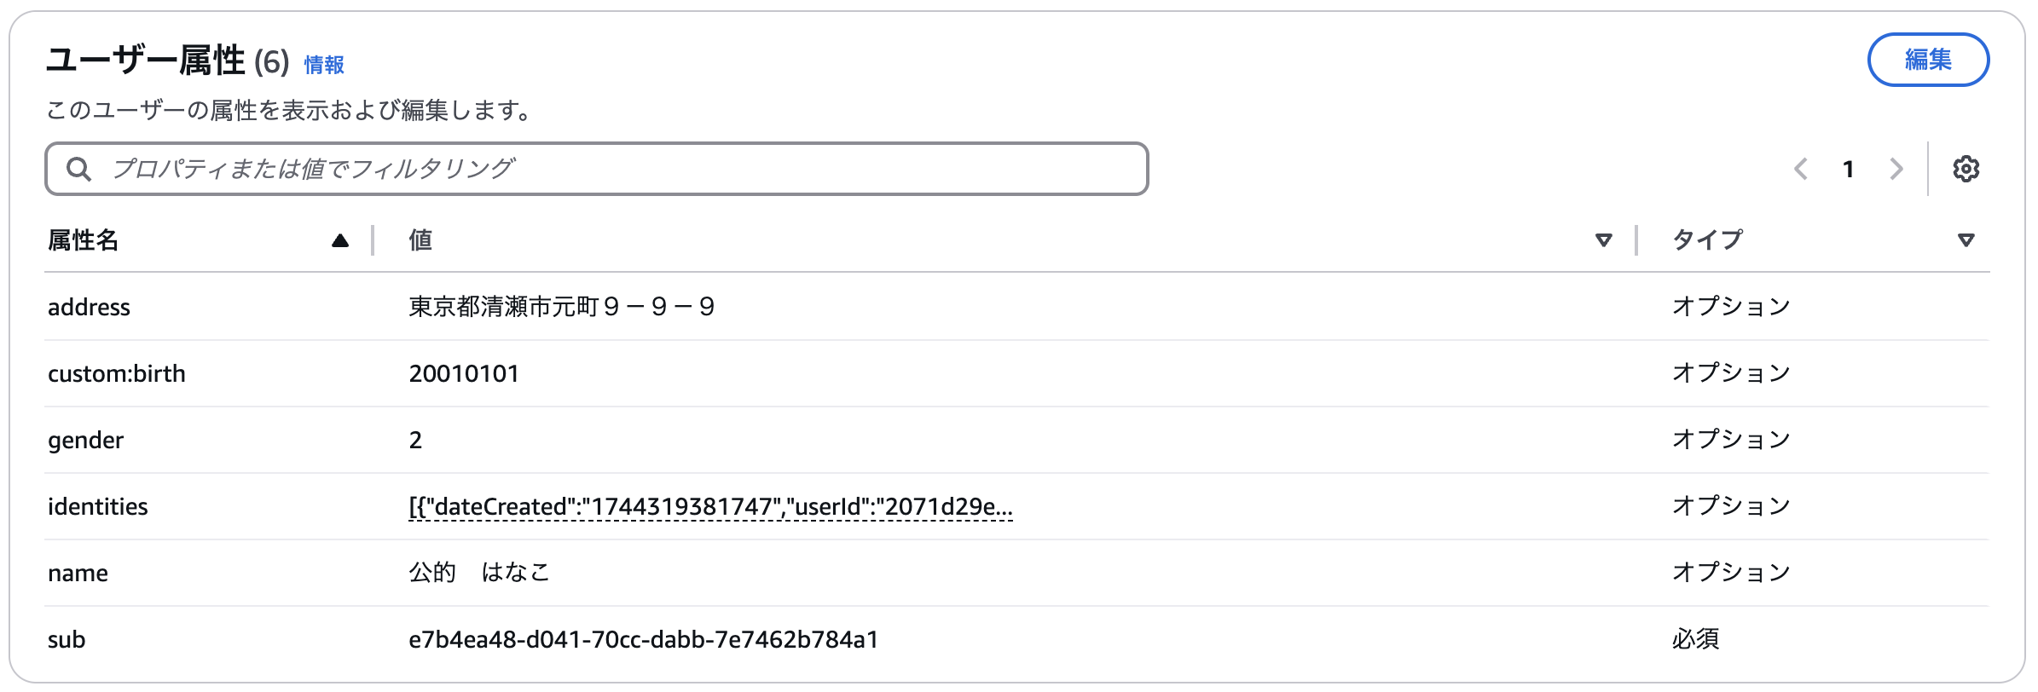Click the name value 公的 はなこ
Image resolution: width=2038 pixels, height=692 pixels.
point(479,573)
